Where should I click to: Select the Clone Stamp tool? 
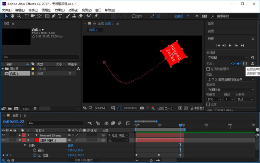point(74,16)
